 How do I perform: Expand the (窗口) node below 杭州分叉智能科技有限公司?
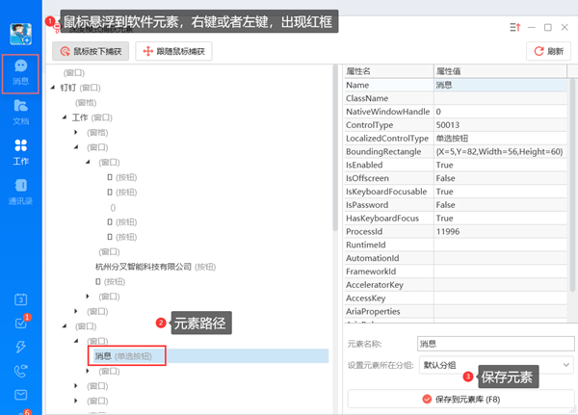pyautogui.click(x=88, y=297)
